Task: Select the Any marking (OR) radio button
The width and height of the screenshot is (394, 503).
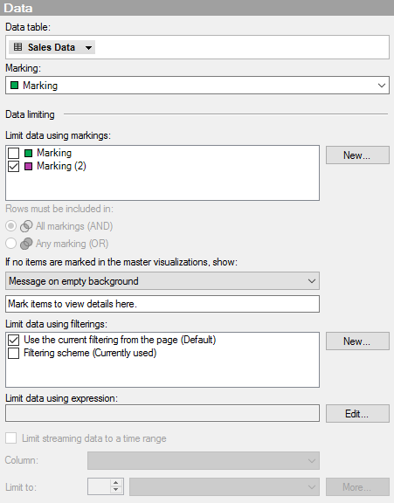Action: 10,243
